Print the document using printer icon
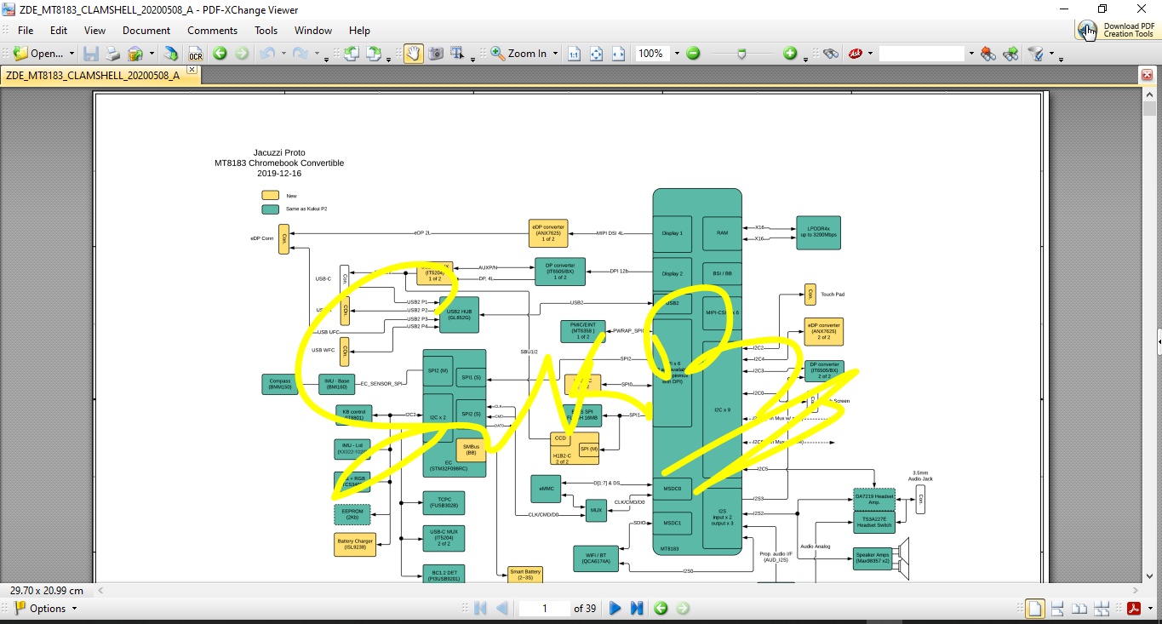The width and height of the screenshot is (1162, 624). click(112, 54)
